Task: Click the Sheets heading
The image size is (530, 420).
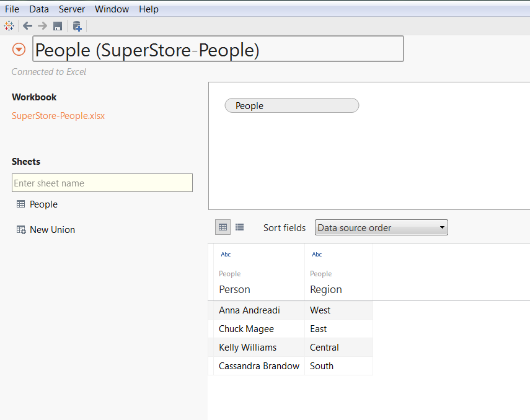Action: pyautogui.click(x=26, y=162)
